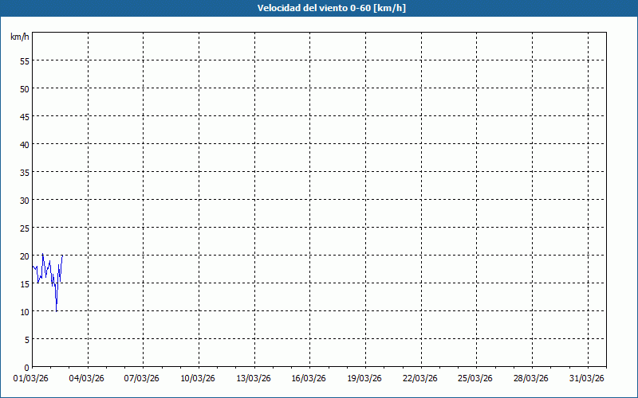Image resolution: width=638 pixels, height=398 pixels.
Task: Select the 04/03/26 date label
Action: tap(88, 377)
